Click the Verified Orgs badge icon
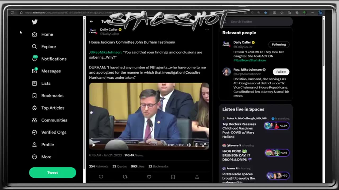Screen dimensions: 339x190 pyautogui.click(x=34, y=132)
